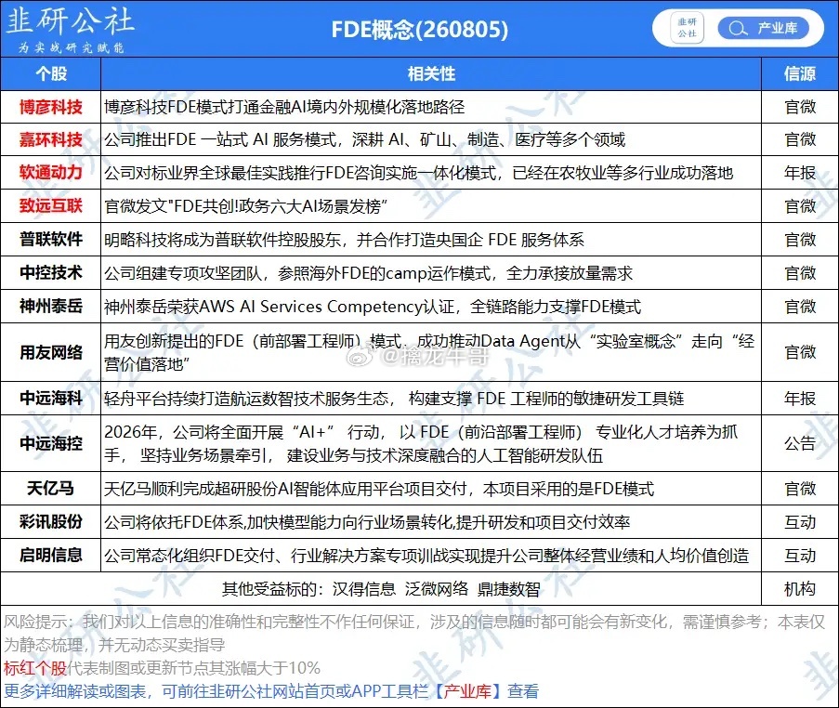Click stock name 天亿马
This screenshot has width=839, height=708.
(x=51, y=488)
